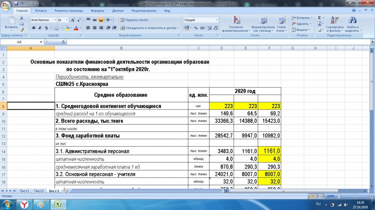This screenshot has height=210, width=375.
Task: Toggle bold formatting
Action: (x=34, y=28)
